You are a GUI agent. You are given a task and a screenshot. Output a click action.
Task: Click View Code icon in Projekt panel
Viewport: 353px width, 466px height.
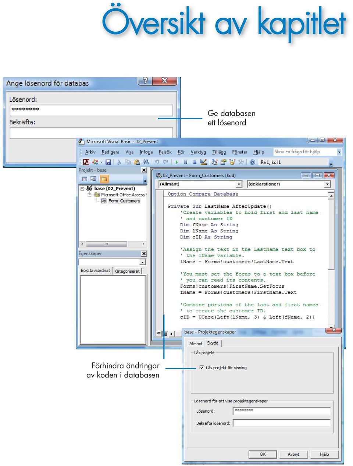pos(85,179)
